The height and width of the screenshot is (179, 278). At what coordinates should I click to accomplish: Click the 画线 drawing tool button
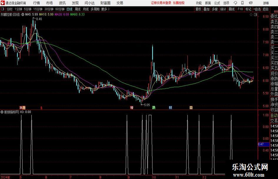(x=232, y=9)
